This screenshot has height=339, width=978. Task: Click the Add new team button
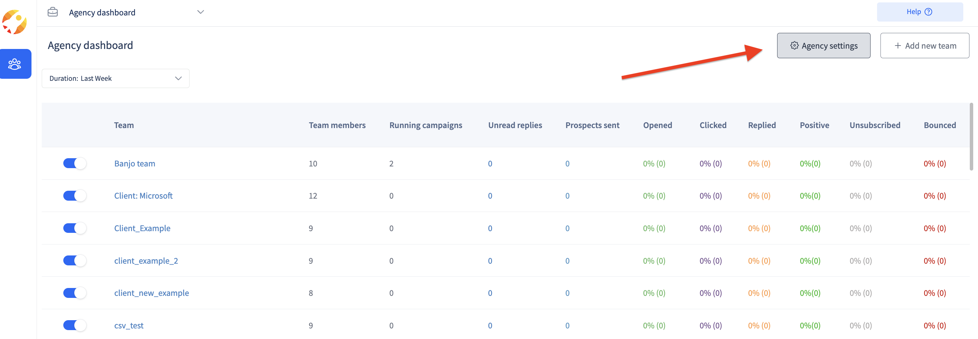tap(925, 46)
